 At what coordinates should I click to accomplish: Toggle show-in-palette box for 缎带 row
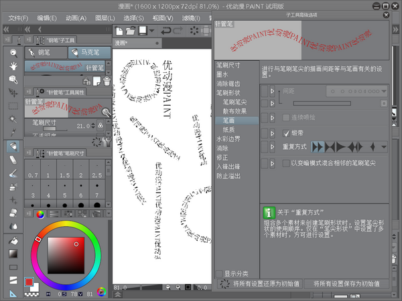pyautogui.click(x=265, y=133)
